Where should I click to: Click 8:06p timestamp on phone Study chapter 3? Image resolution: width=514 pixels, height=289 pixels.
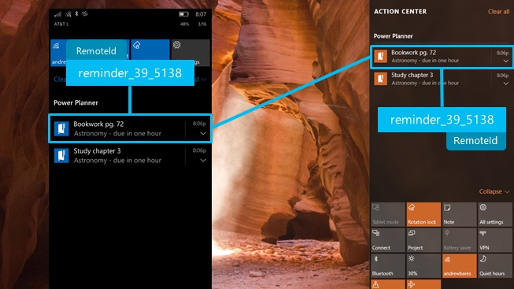pos(199,150)
